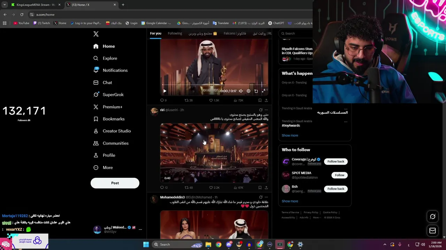
Task: Switch to the Falcons timeline tab
Action: pos(235,33)
